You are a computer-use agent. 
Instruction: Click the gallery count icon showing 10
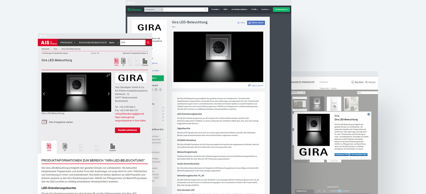(x=44, y=122)
